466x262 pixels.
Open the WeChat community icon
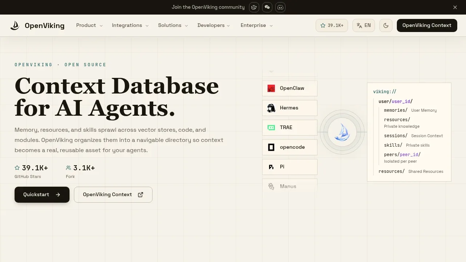[267, 7]
